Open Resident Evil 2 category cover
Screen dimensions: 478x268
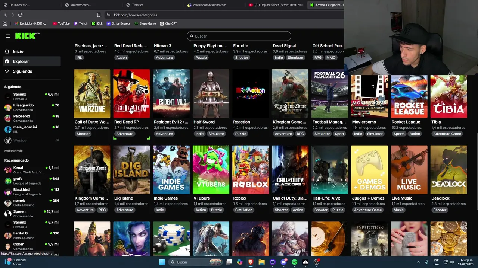171,93
